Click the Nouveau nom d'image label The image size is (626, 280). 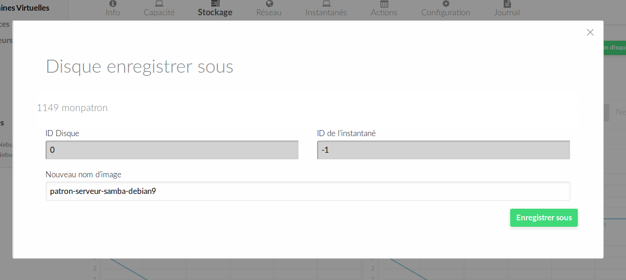(83, 174)
